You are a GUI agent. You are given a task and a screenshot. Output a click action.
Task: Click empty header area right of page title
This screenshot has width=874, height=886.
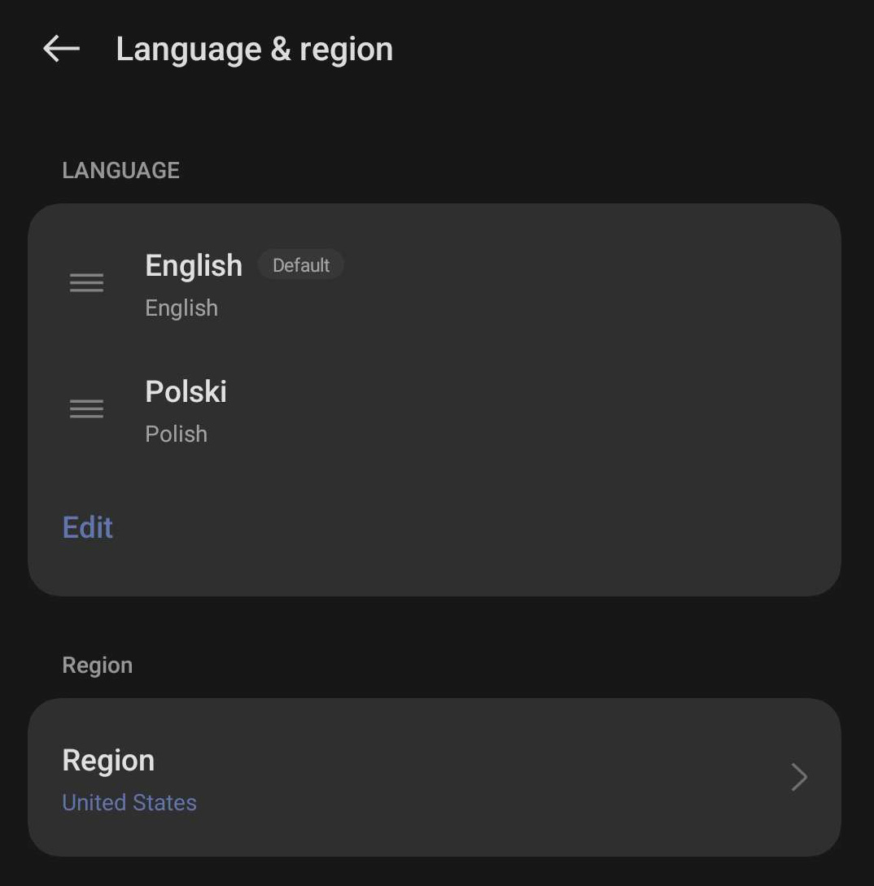pos(635,49)
